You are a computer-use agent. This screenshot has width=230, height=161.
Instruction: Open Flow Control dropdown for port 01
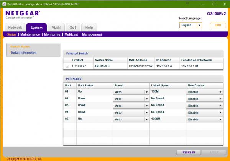coord(205,92)
